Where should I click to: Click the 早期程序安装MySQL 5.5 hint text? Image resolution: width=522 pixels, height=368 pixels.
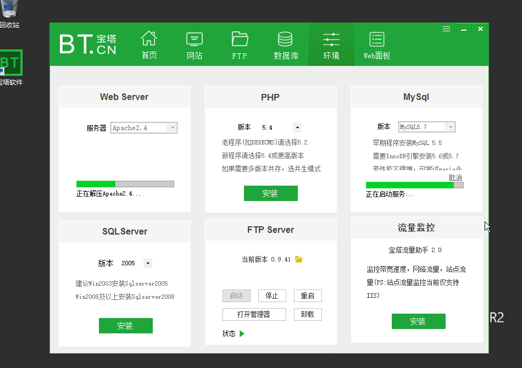coord(408,143)
